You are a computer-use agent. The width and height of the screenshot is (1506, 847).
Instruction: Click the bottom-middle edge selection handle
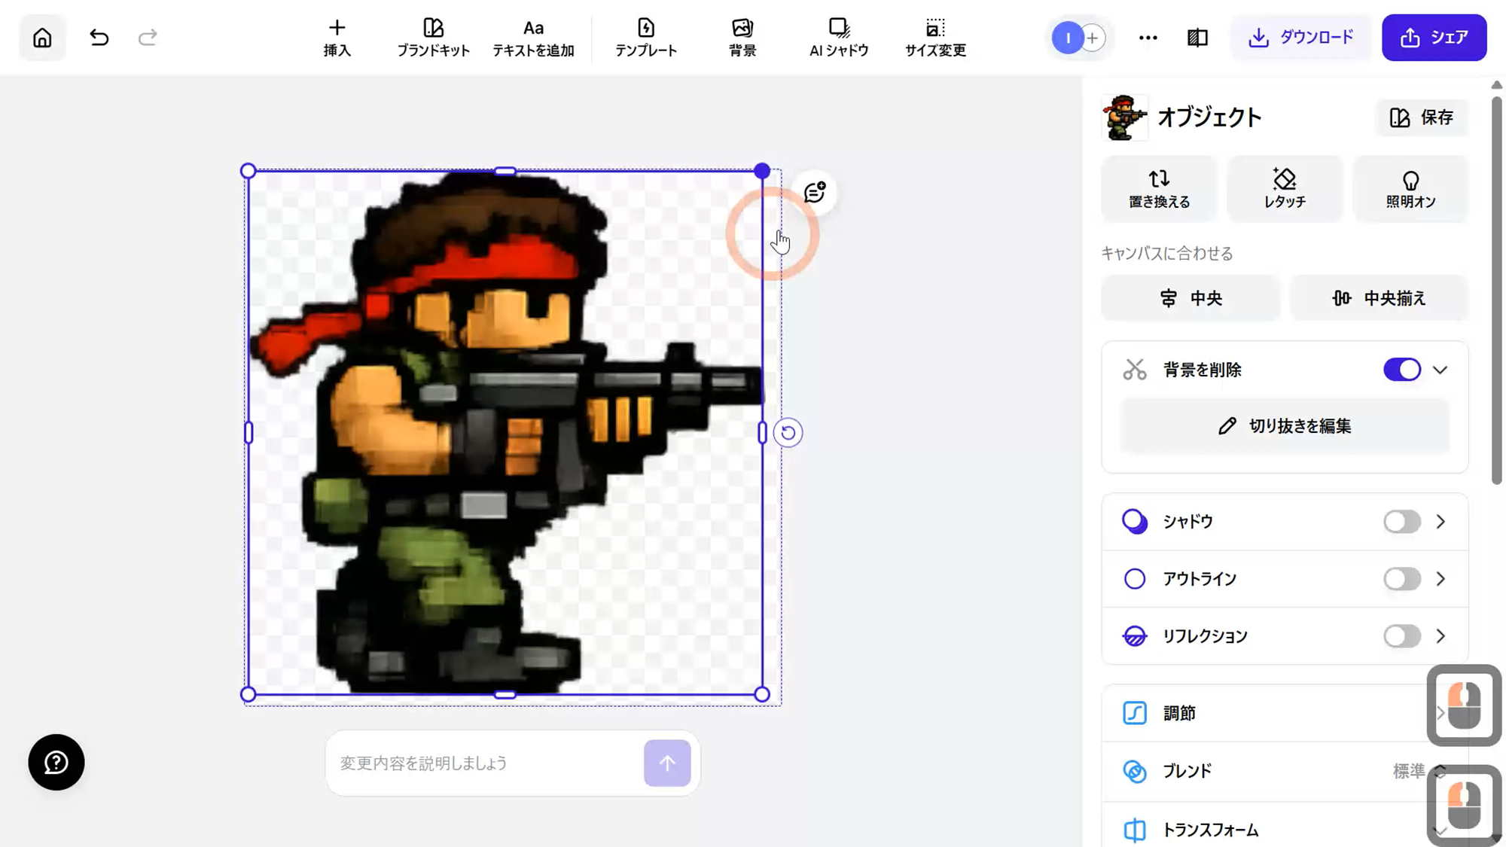click(x=505, y=695)
